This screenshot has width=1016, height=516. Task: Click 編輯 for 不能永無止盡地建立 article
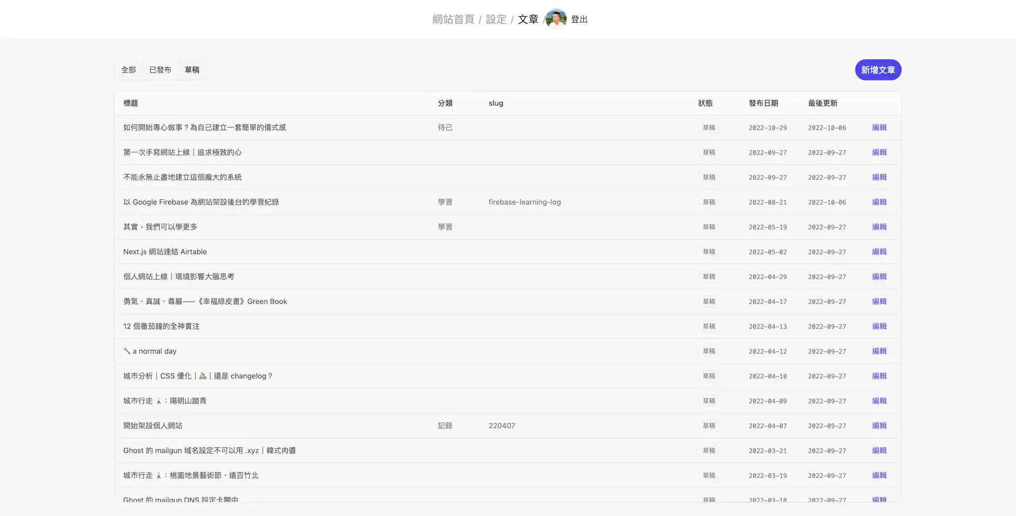[879, 177]
